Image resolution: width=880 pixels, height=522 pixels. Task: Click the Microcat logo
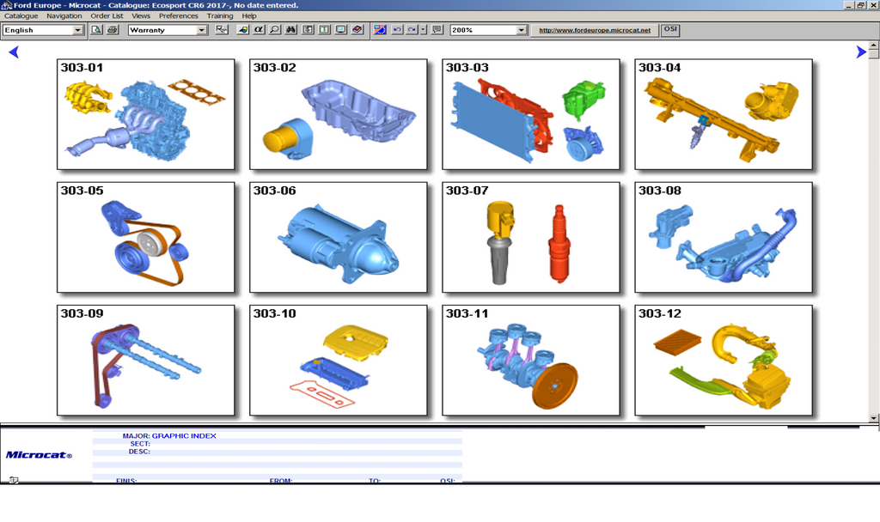[x=39, y=455]
